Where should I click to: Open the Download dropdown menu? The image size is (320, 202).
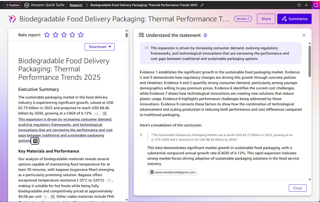(x=100, y=47)
